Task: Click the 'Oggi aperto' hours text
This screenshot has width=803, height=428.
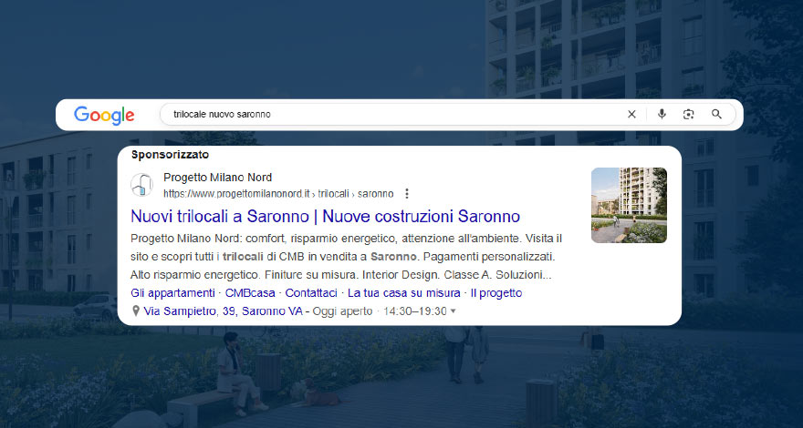Action: 342,311
